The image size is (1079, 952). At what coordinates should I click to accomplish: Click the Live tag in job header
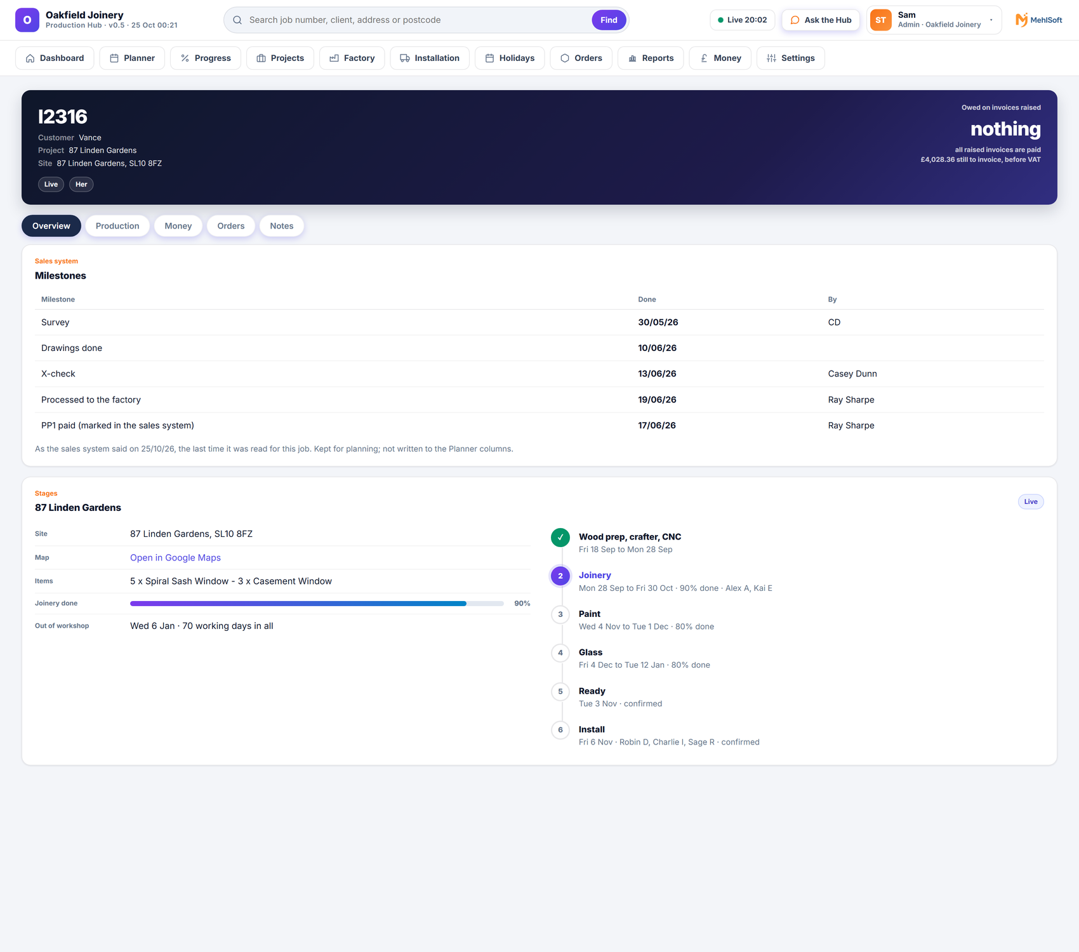(51, 185)
